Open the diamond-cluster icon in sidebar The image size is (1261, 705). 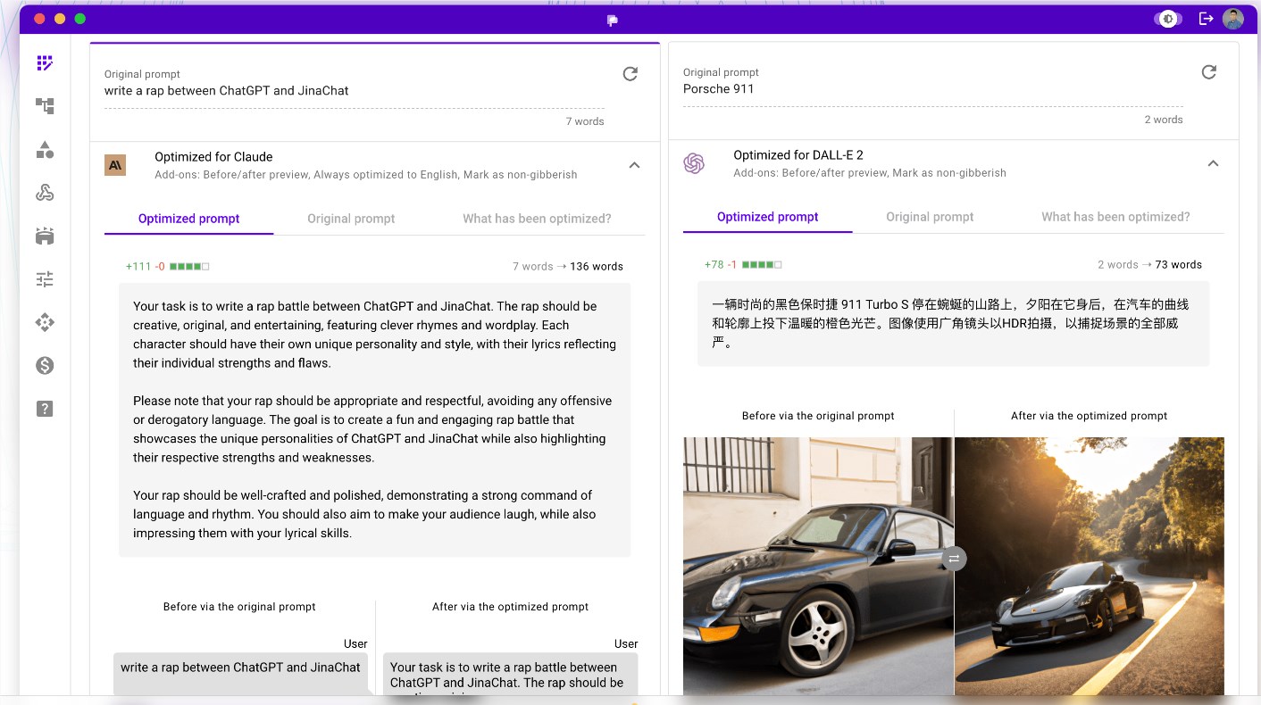tap(45, 322)
